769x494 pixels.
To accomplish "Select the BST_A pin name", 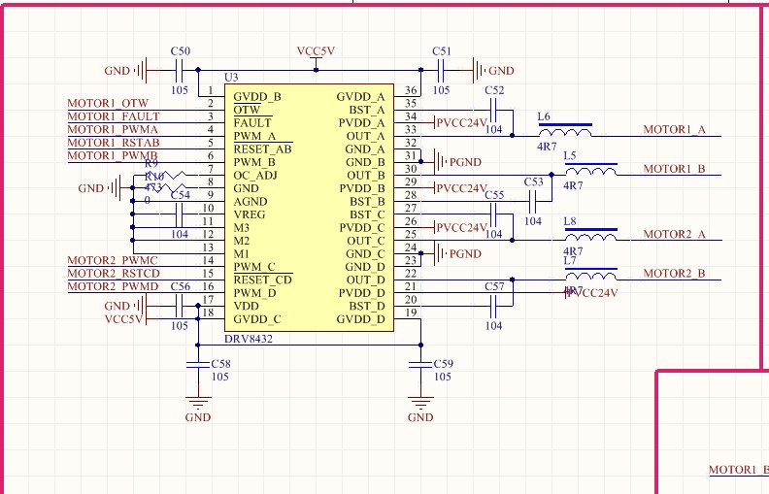I will (367, 110).
